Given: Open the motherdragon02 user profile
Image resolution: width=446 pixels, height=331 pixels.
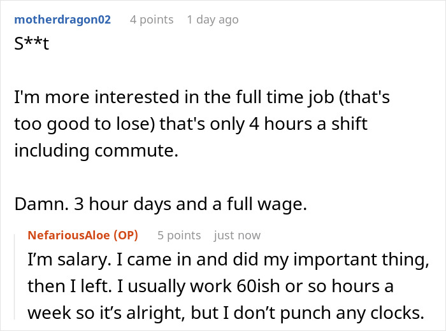Looking at the screenshot, I should pyautogui.click(x=62, y=20).
